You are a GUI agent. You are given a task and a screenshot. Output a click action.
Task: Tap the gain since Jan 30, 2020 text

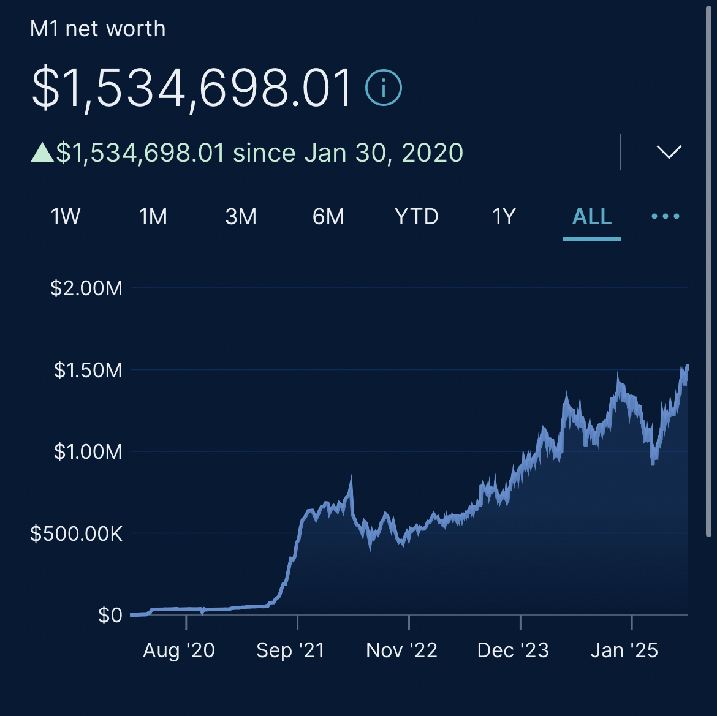pos(259,153)
